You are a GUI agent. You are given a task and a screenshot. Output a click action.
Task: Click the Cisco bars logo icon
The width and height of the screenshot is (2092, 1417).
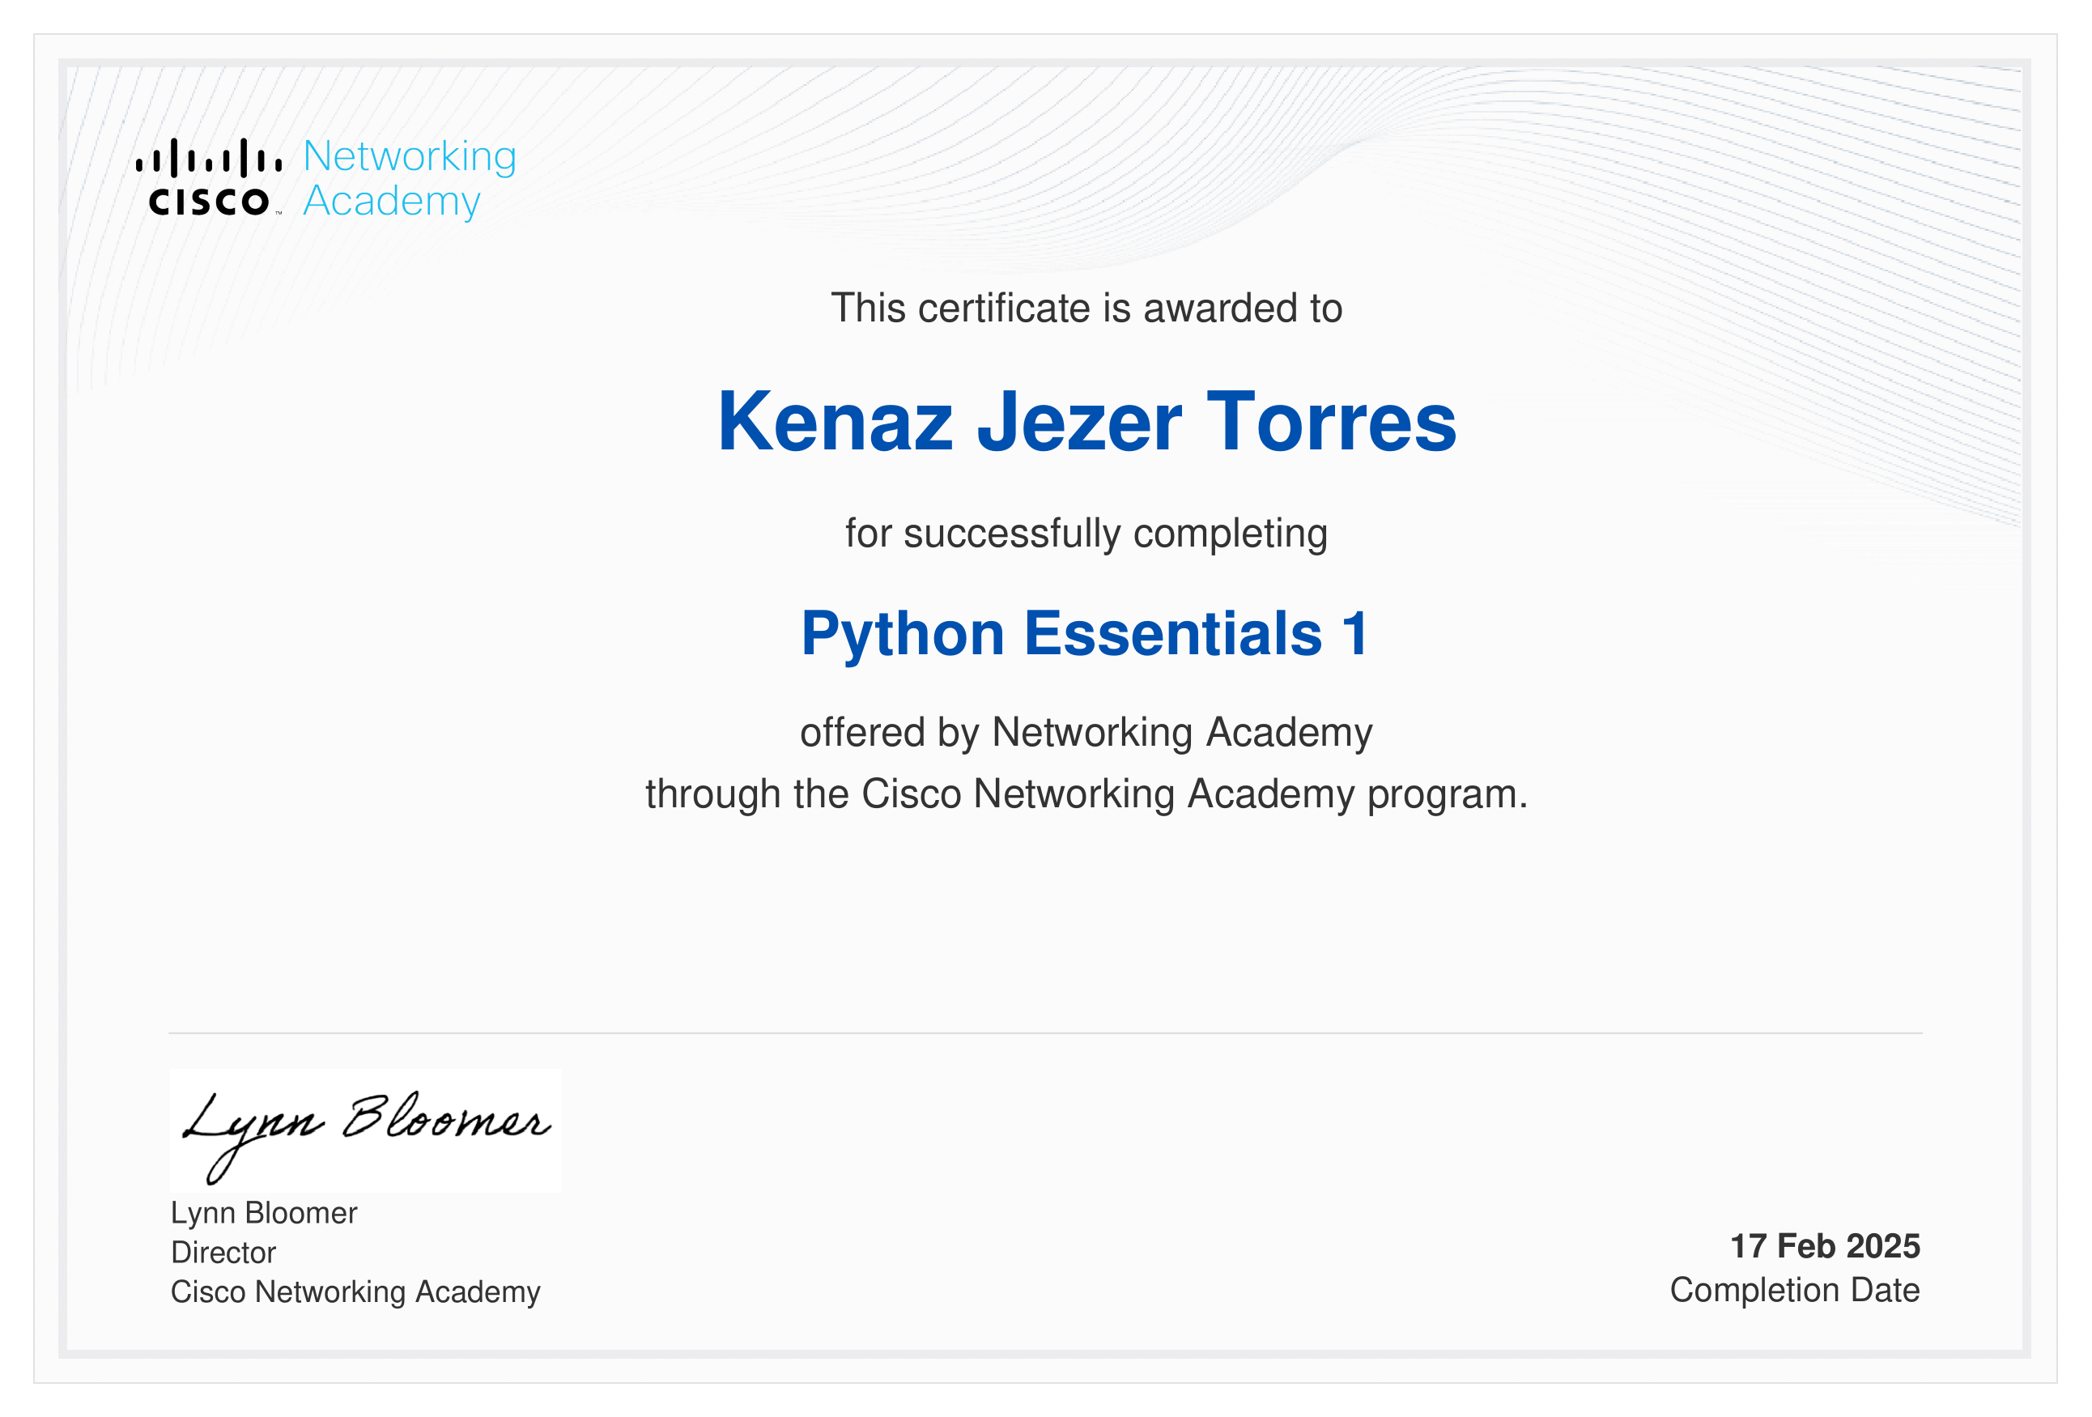pos(208,158)
